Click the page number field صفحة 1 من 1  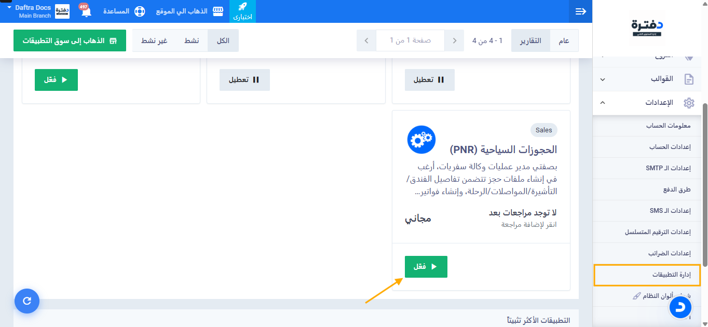(411, 40)
